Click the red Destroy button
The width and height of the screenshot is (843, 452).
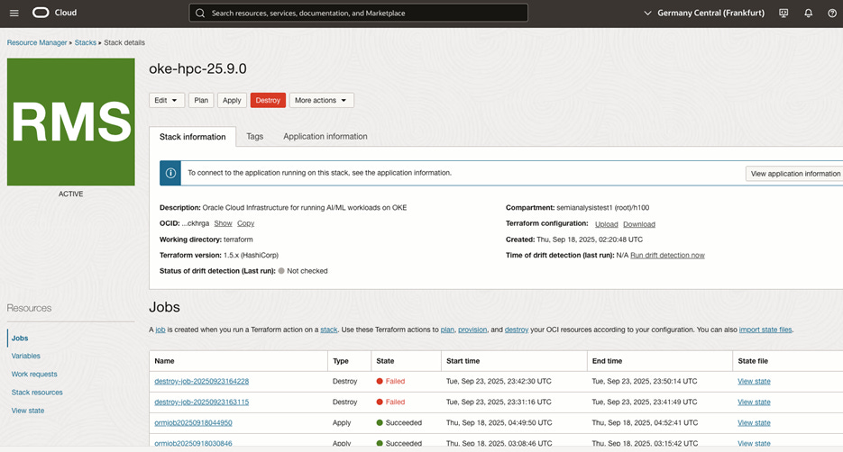coord(268,100)
